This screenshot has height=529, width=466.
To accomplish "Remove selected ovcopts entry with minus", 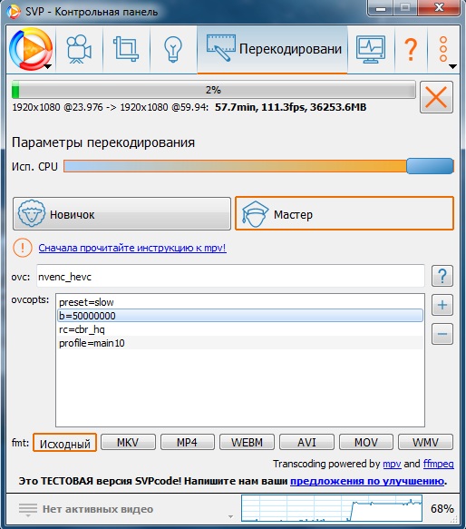I will (x=442, y=334).
